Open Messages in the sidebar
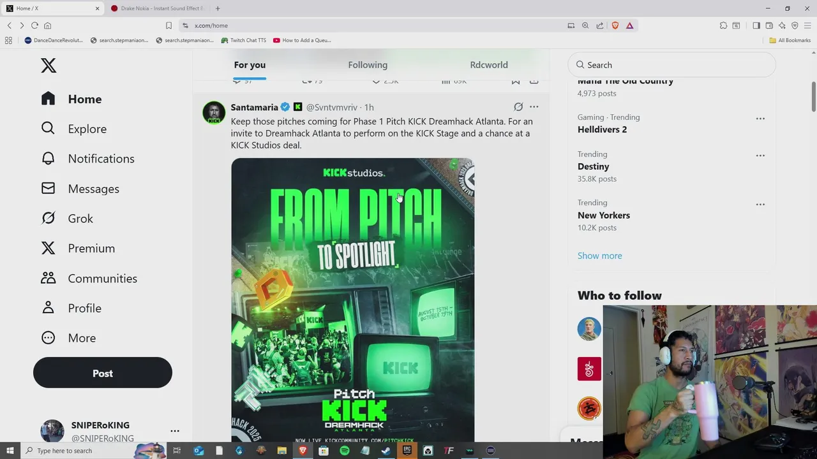The width and height of the screenshot is (817, 459). pyautogui.click(x=80, y=189)
